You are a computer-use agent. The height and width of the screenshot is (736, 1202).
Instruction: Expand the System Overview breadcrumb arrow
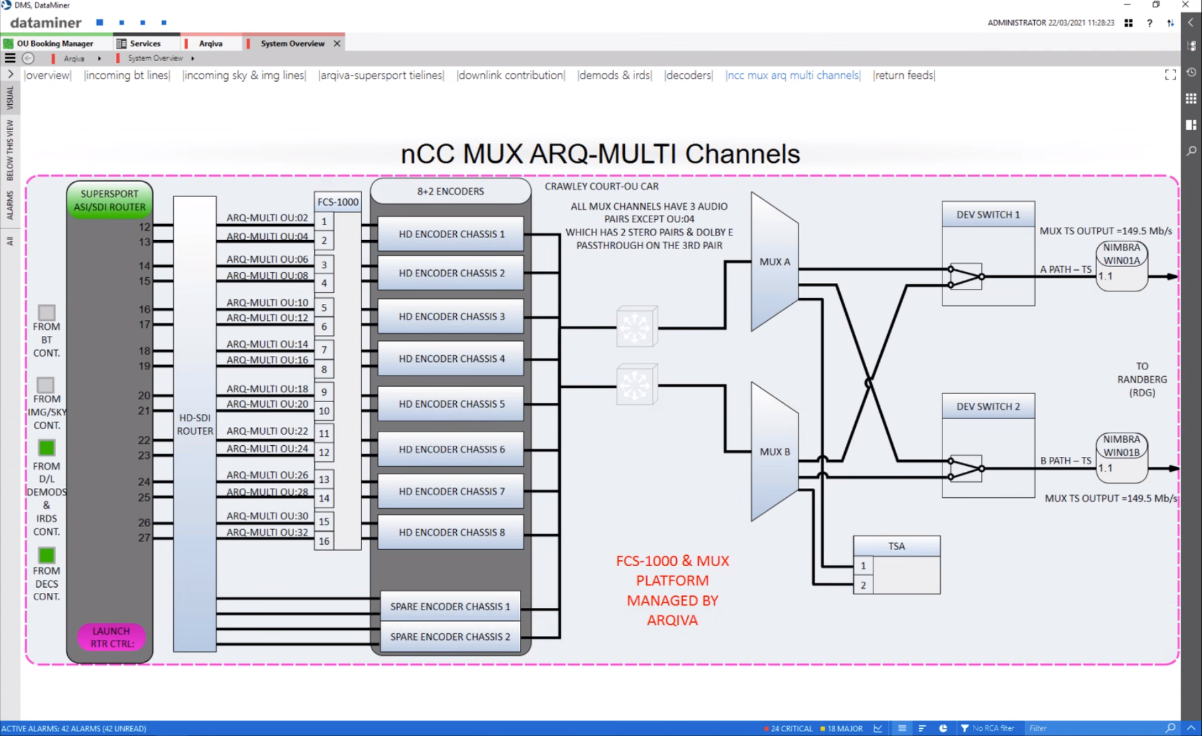pyautogui.click(x=193, y=59)
